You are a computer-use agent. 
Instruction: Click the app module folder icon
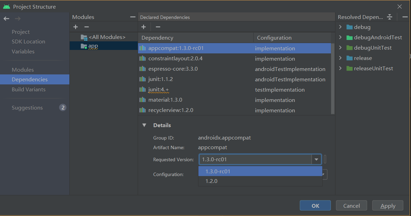click(x=84, y=47)
